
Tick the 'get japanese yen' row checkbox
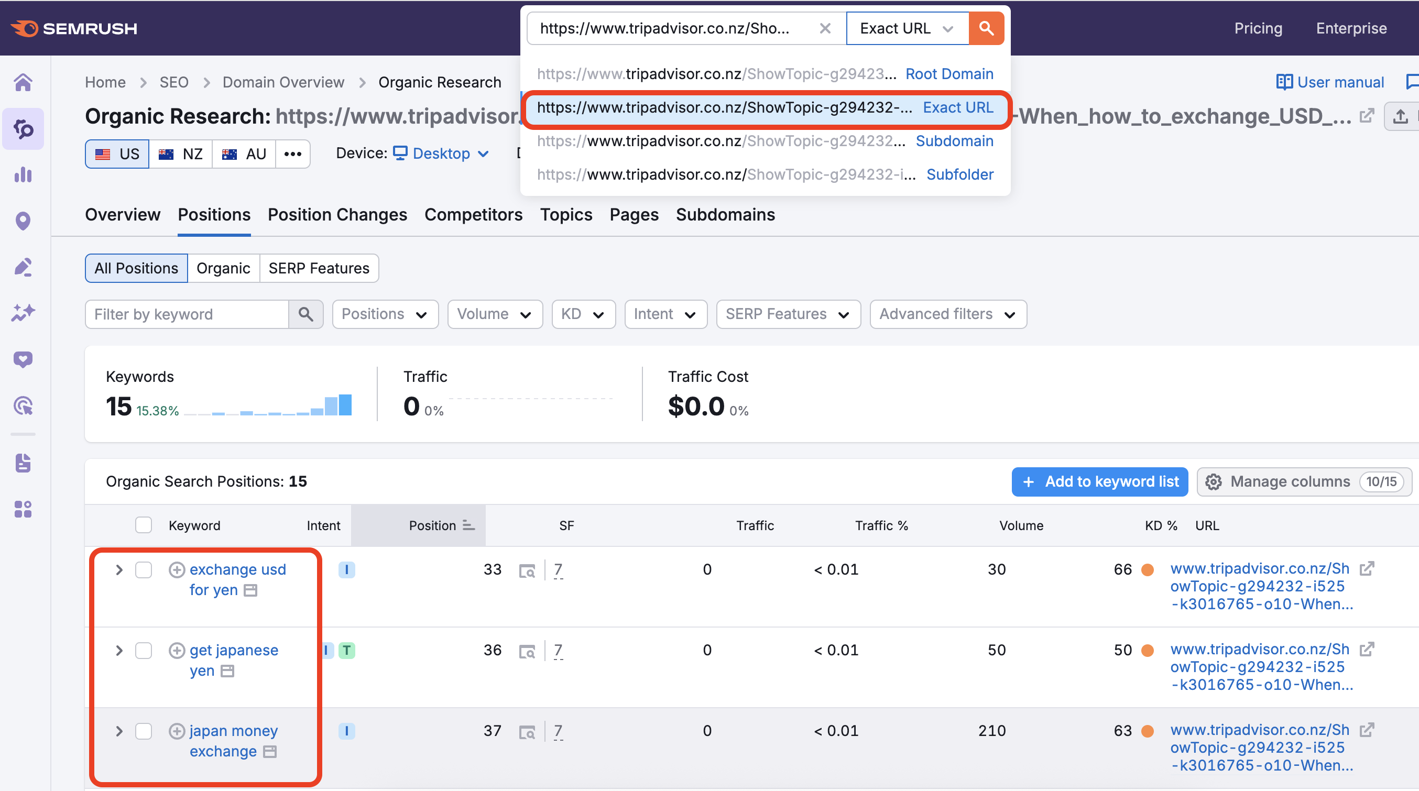pyautogui.click(x=144, y=651)
